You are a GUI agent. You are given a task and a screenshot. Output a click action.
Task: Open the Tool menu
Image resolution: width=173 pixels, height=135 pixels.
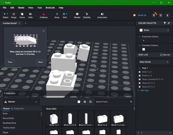[39, 8]
